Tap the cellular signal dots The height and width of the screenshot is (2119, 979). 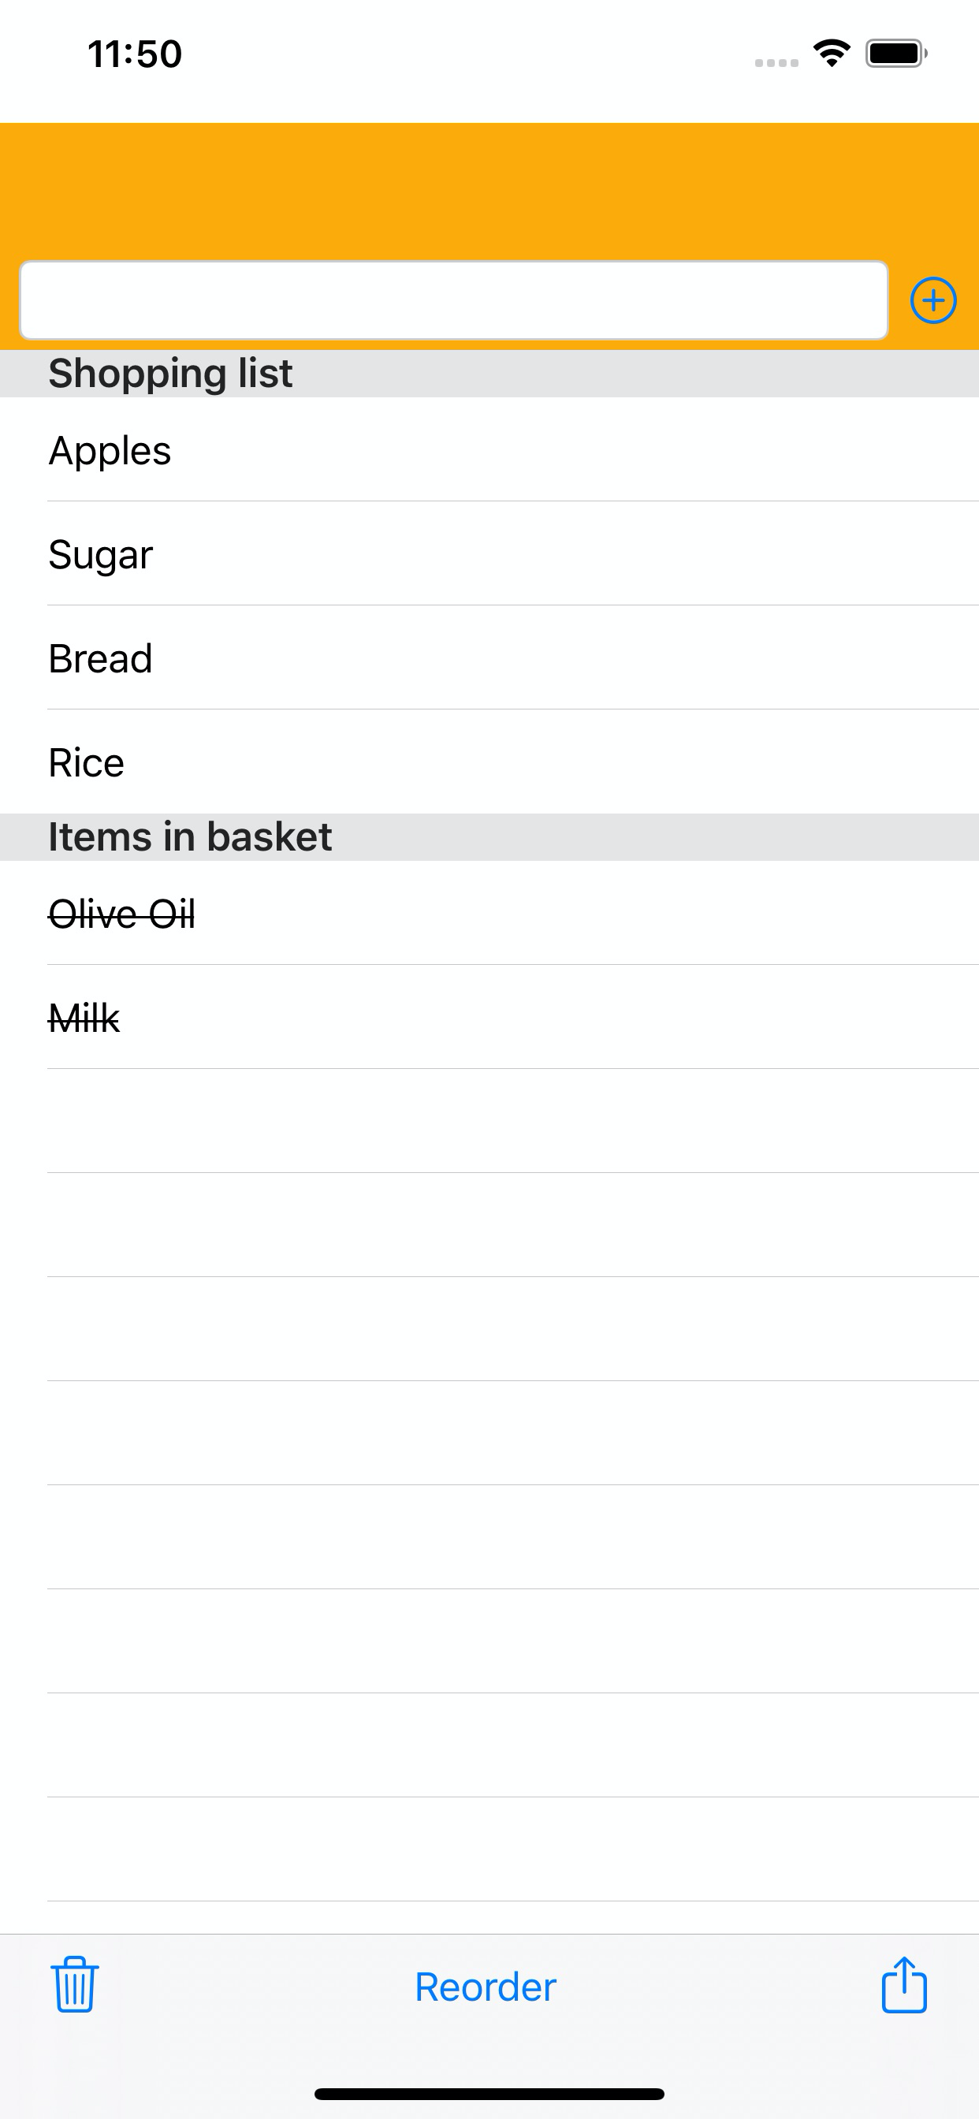click(776, 62)
